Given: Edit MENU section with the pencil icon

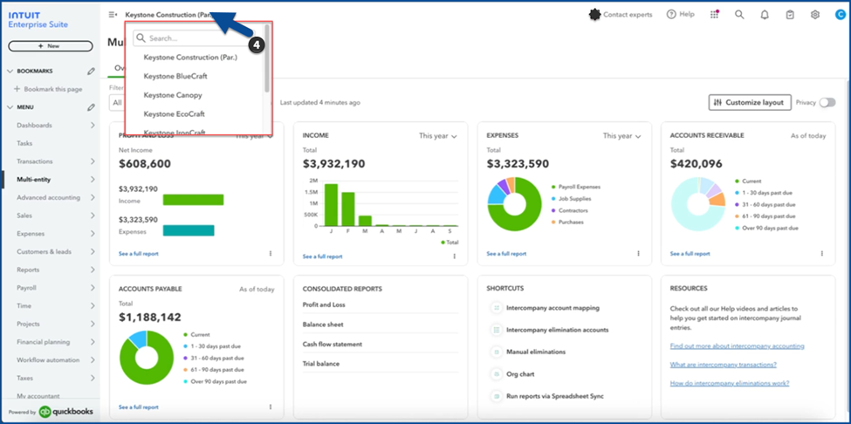Looking at the screenshot, I should click(91, 107).
